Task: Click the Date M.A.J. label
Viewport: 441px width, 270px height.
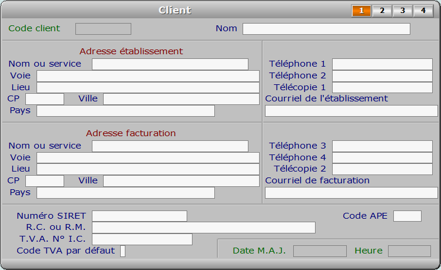Action: point(259,251)
